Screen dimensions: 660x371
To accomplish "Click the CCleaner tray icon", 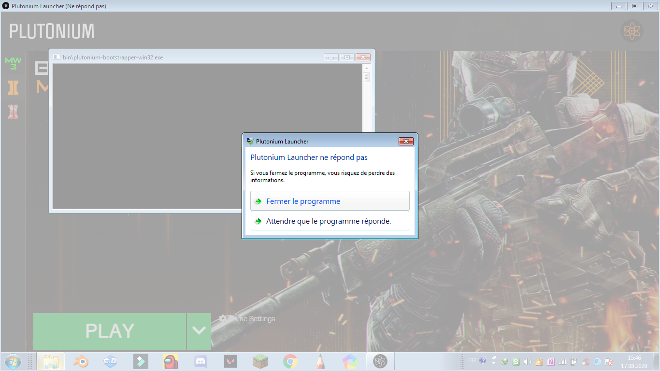I will click(x=586, y=361).
